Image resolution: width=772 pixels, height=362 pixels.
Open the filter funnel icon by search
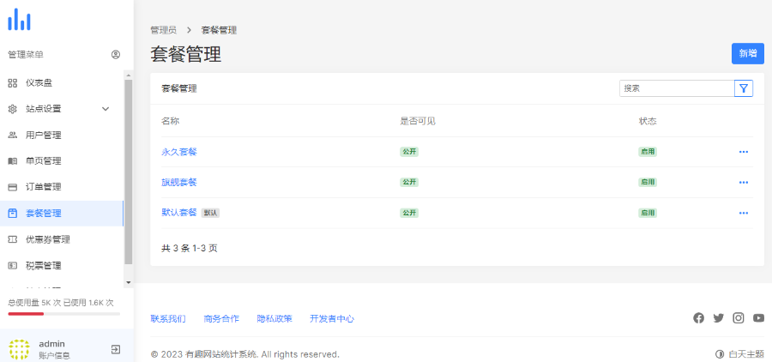pyautogui.click(x=744, y=88)
